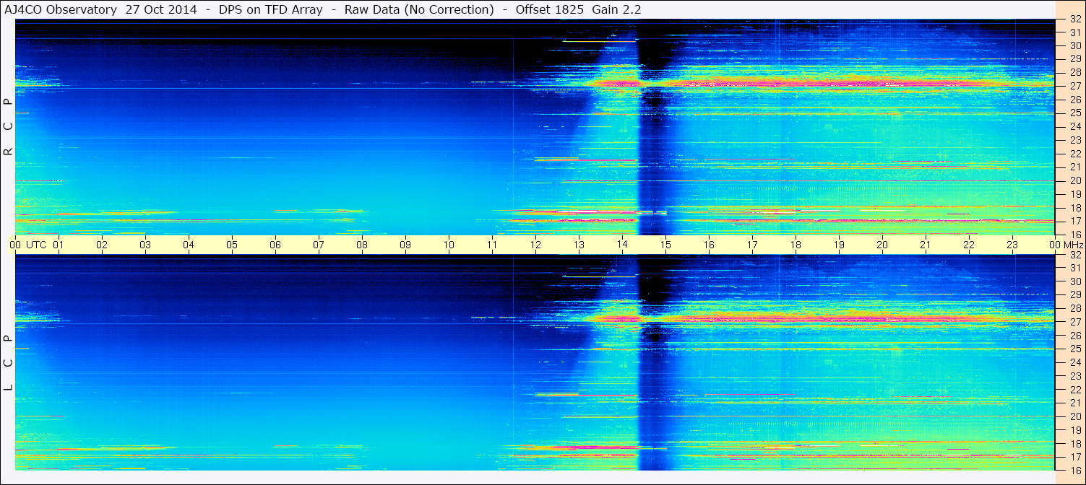Select the 24 MHz label of the LCP panel
The image size is (1086, 485).
pyautogui.click(x=1075, y=362)
